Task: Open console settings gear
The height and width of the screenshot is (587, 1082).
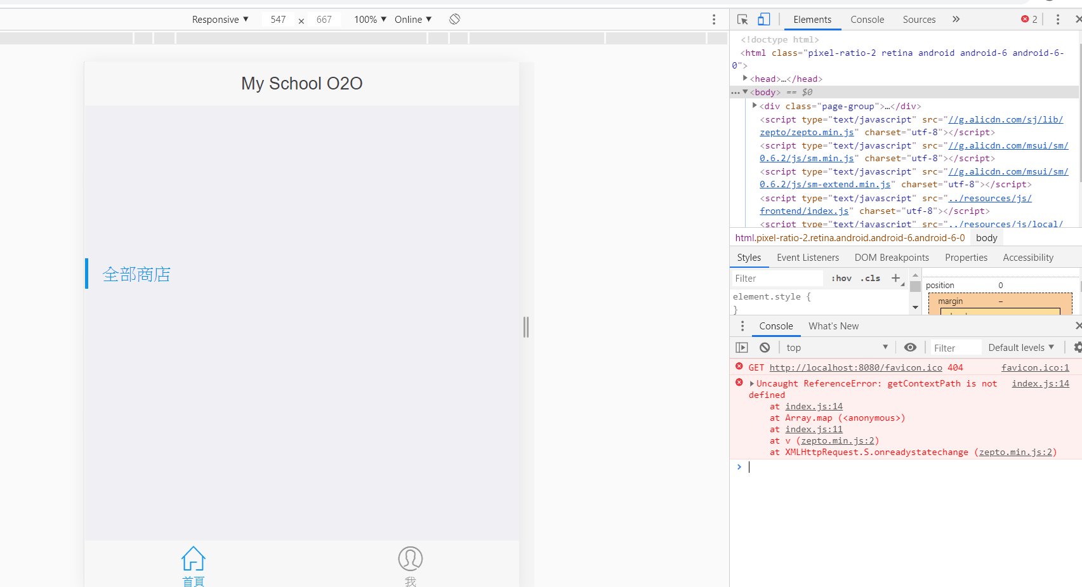Action: [1077, 347]
